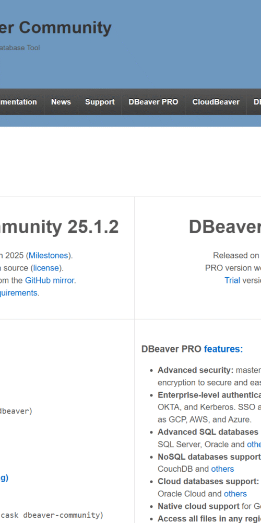Open the Support menu item

[100, 102]
